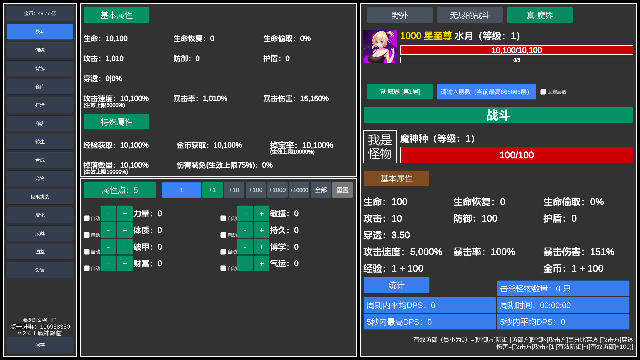This screenshot has height=360, width=640.
Task: Open the 统计 statistics panel
Action: pyautogui.click(x=396, y=285)
